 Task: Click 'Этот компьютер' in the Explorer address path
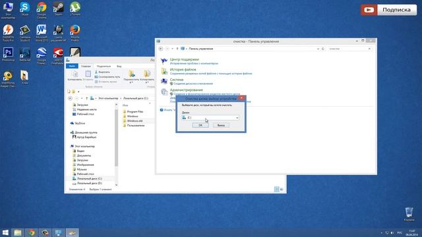[x=108, y=98]
